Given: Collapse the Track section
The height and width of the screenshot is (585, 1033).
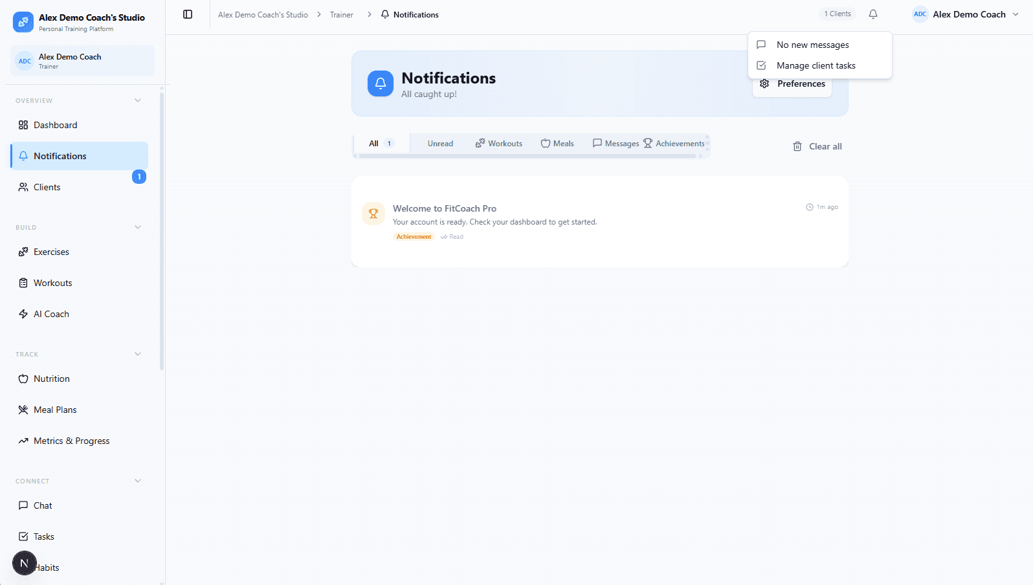Looking at the screenshot, I should (x=138, y=354).
